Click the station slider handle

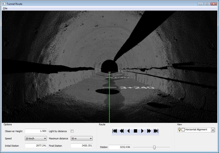point(154,147)
